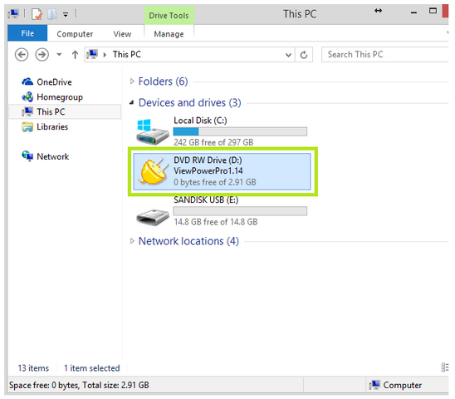
Task: Customize Quick Access Toolbar dropdown
Action: point(66,14)
